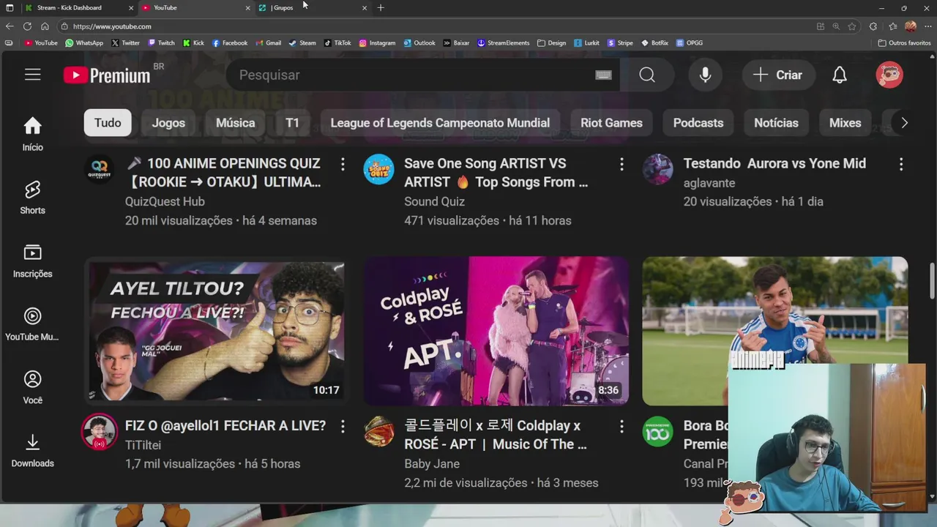Open Sound Quiz channel avatar
Viewport: 937px width, 527px height.
(x=378, y=169)
